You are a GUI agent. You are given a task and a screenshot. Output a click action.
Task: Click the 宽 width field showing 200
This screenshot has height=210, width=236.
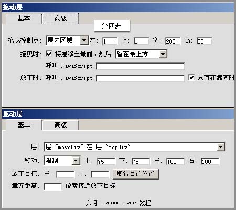pyautogui.click(x=173, y=41)
